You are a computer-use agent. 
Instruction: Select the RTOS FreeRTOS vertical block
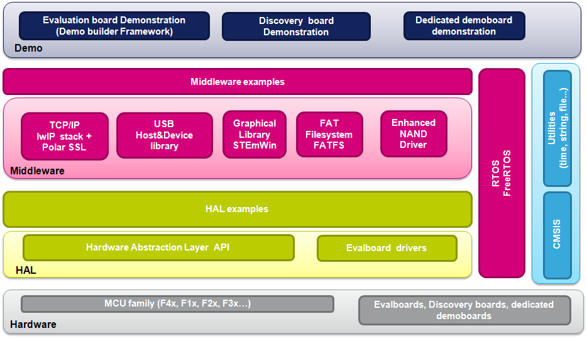pos(502,173)
